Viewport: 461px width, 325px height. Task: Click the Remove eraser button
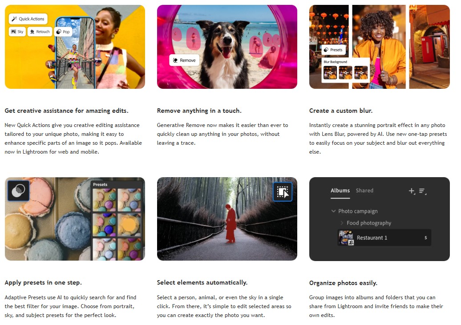tap(184, 60)
